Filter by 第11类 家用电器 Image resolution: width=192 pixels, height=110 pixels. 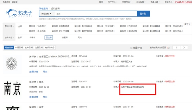point(106,31)
